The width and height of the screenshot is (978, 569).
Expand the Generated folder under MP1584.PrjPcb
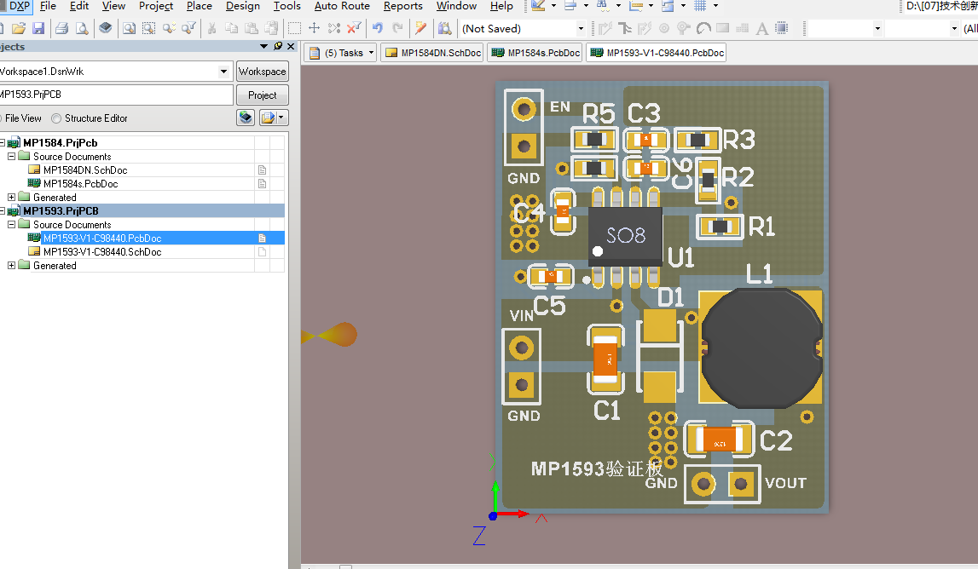coord(11,197)
